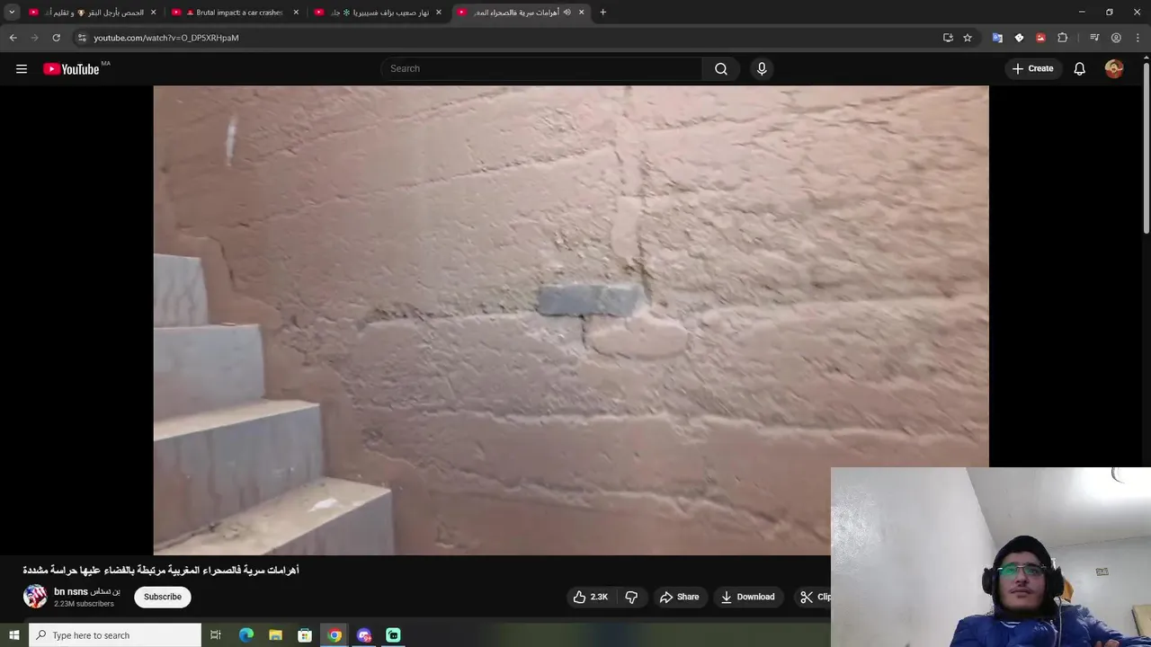Dislike the video with thumbs down

click(x=631, y=597)
